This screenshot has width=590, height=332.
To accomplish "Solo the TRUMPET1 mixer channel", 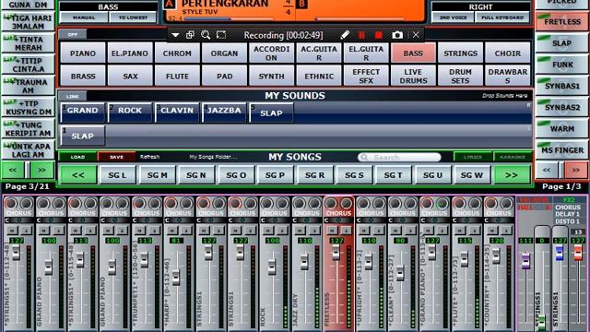I will 154,230.
